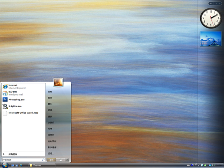
Task: Add gadgets with sidebar plus button
Action: (x=211, y=3)
